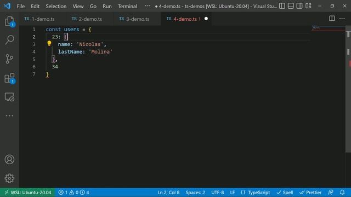Open the Customize Layout menu
351x197 pixels.
308,6
